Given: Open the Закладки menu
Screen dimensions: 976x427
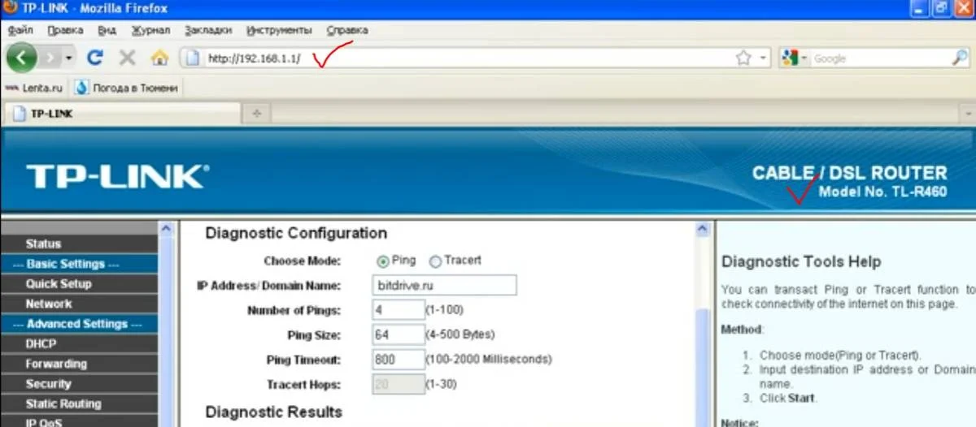Looking at the screenshot, I should (208, 30).
